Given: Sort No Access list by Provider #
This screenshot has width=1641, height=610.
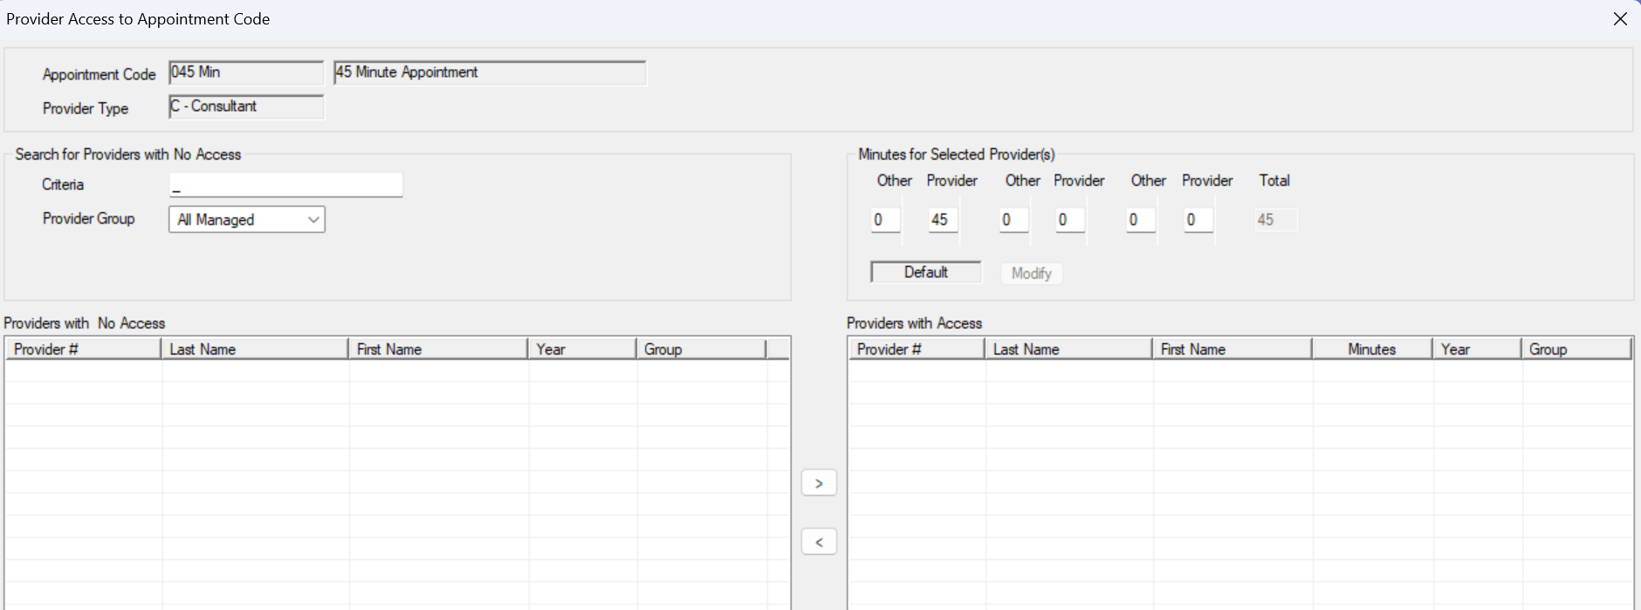Looking at the screenshot, I should coord(83,349).
